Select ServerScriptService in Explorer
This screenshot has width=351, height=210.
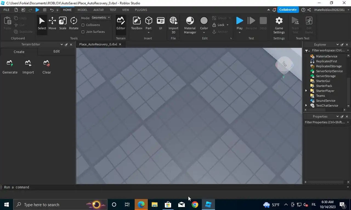click(329, 71)
